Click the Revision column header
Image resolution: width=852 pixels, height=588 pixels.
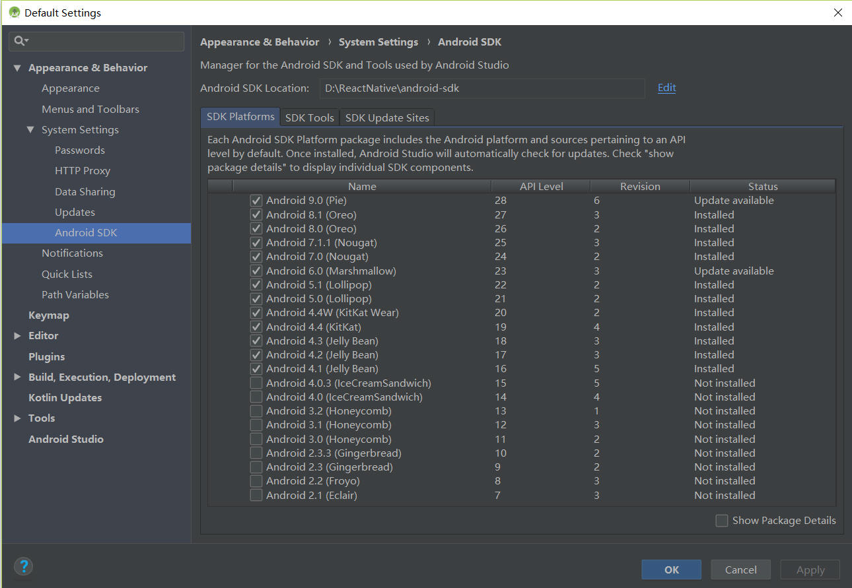pos(640,187)
